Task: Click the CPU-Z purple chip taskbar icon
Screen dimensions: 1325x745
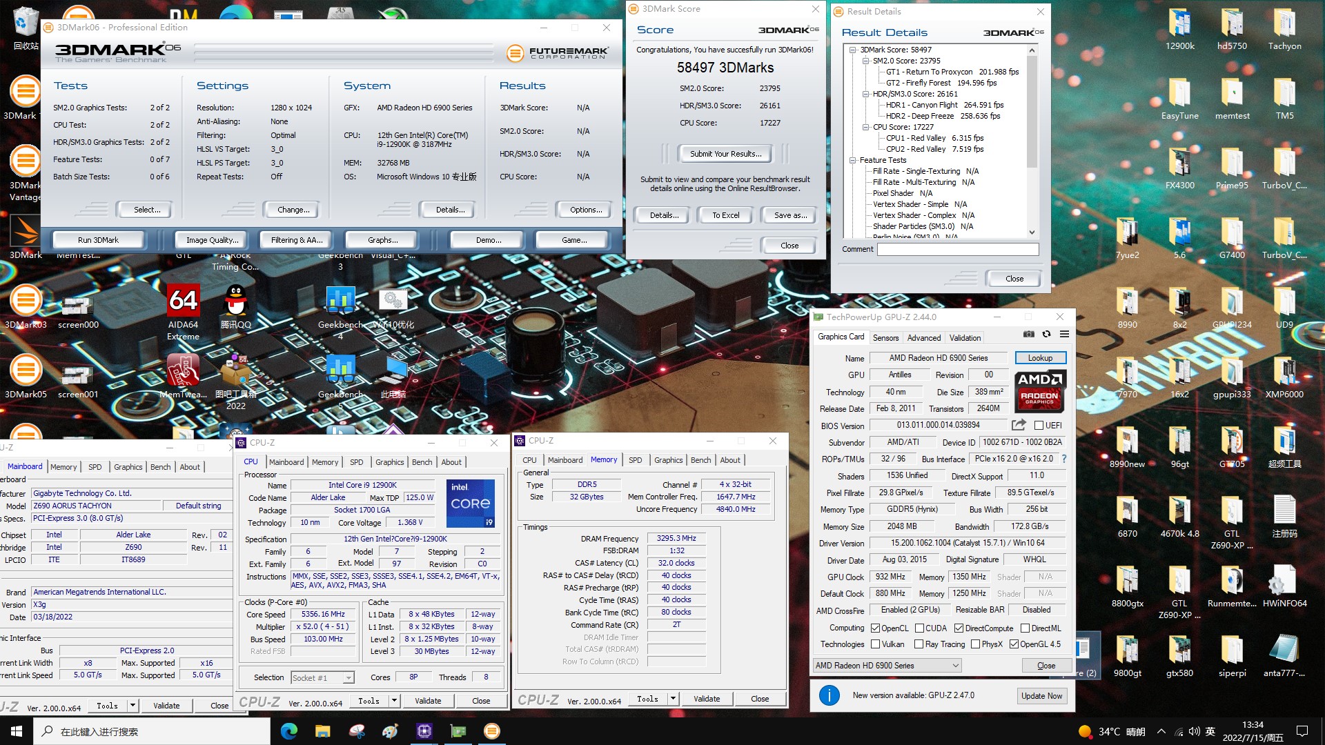Action: pos(424,731)
